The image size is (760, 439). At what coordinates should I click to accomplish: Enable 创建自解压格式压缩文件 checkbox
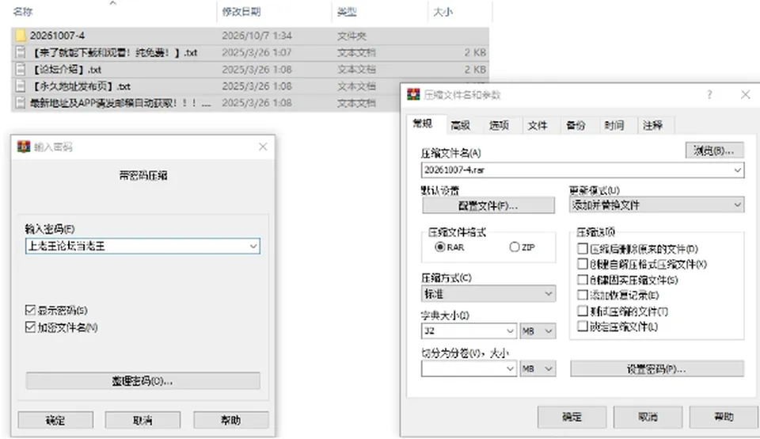point(583,264)
